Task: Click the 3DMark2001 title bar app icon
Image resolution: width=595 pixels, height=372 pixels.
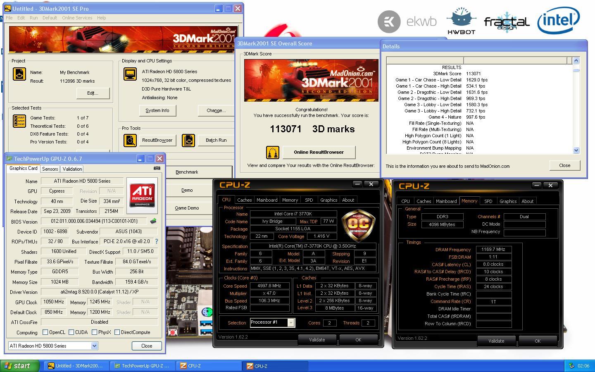Action: click(x=7, y=8)
